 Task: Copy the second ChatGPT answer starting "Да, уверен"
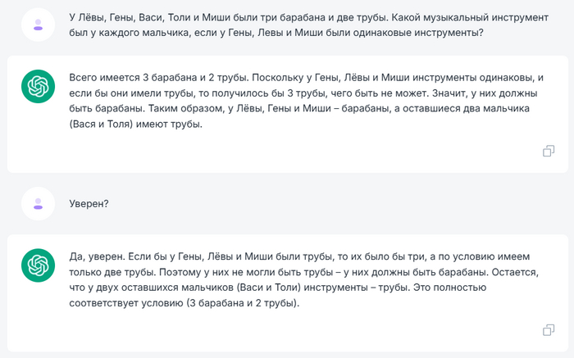click(x=549, y=329)
